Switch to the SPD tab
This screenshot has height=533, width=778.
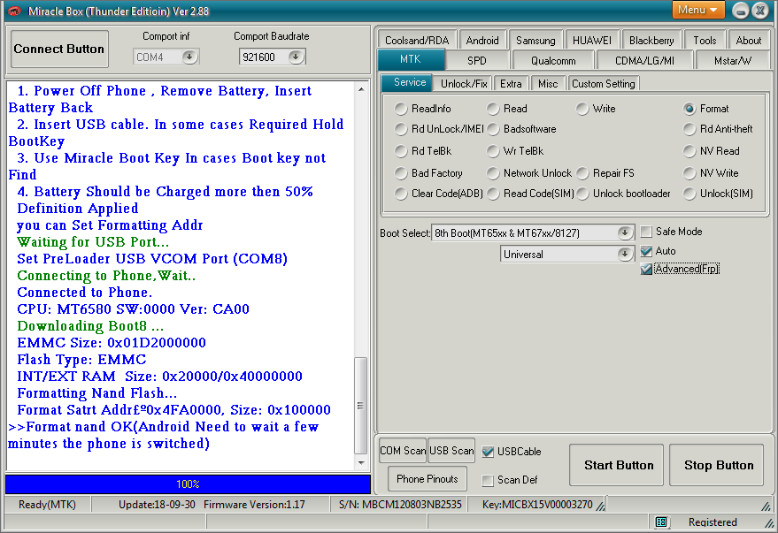[x=477, y=60]
